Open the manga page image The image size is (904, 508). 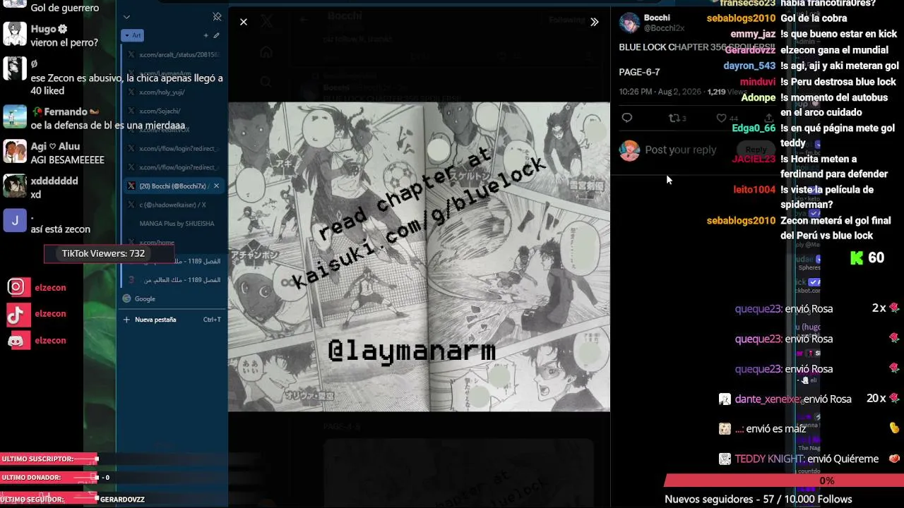click(x=419, y=257)
